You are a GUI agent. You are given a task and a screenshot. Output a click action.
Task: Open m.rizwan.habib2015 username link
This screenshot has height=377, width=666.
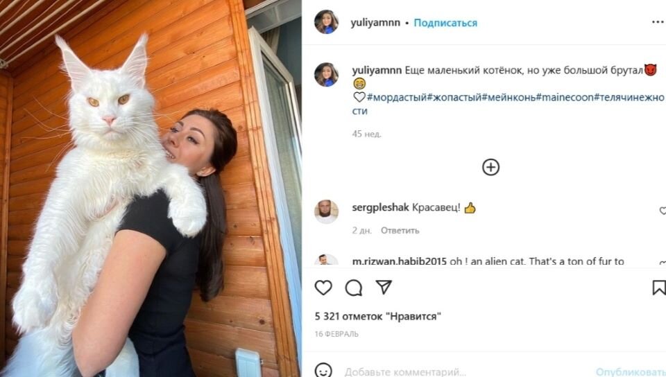click(400, 261)
